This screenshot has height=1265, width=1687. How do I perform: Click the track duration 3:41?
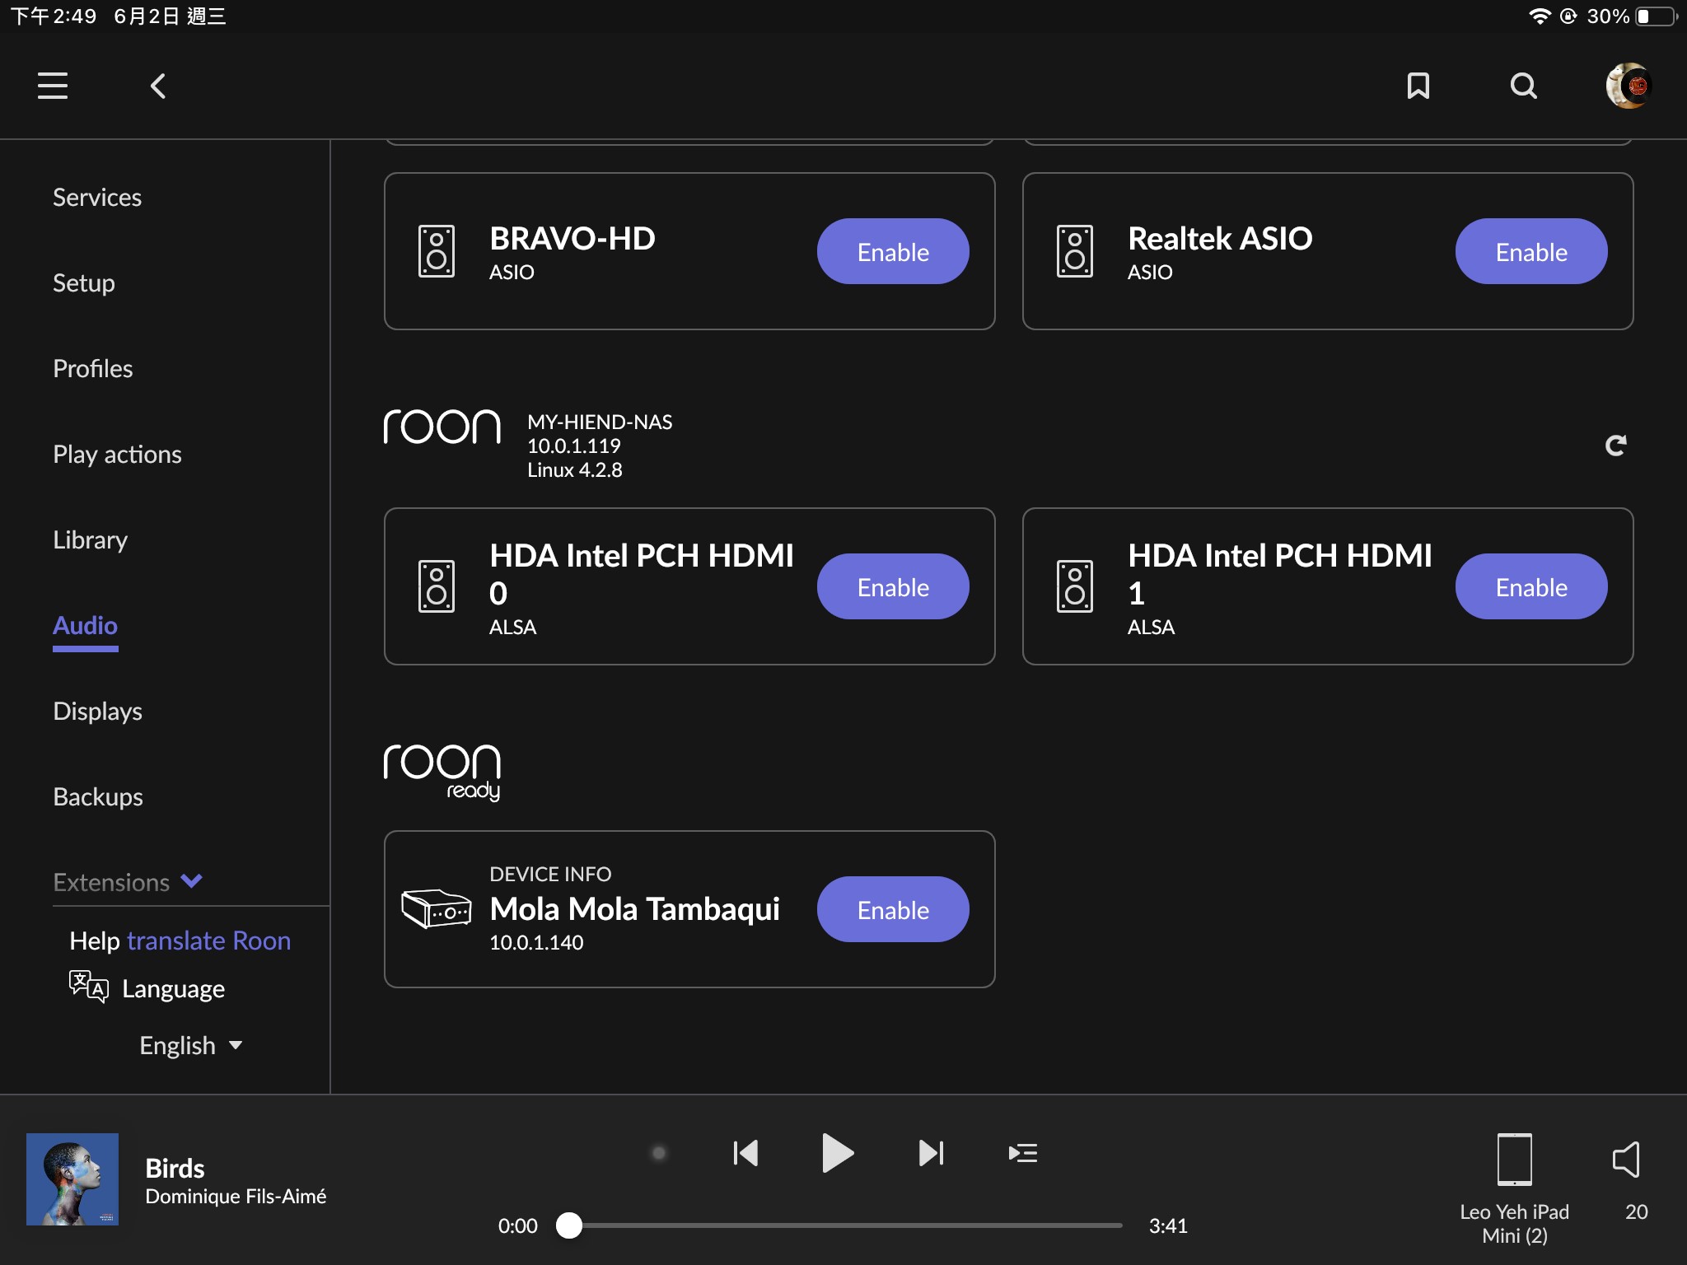tap(1168, 1225)
